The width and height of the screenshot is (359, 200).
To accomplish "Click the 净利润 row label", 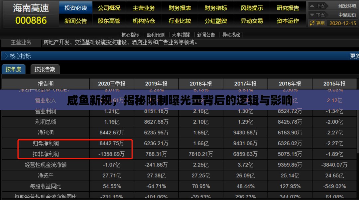I will [46, 133].
